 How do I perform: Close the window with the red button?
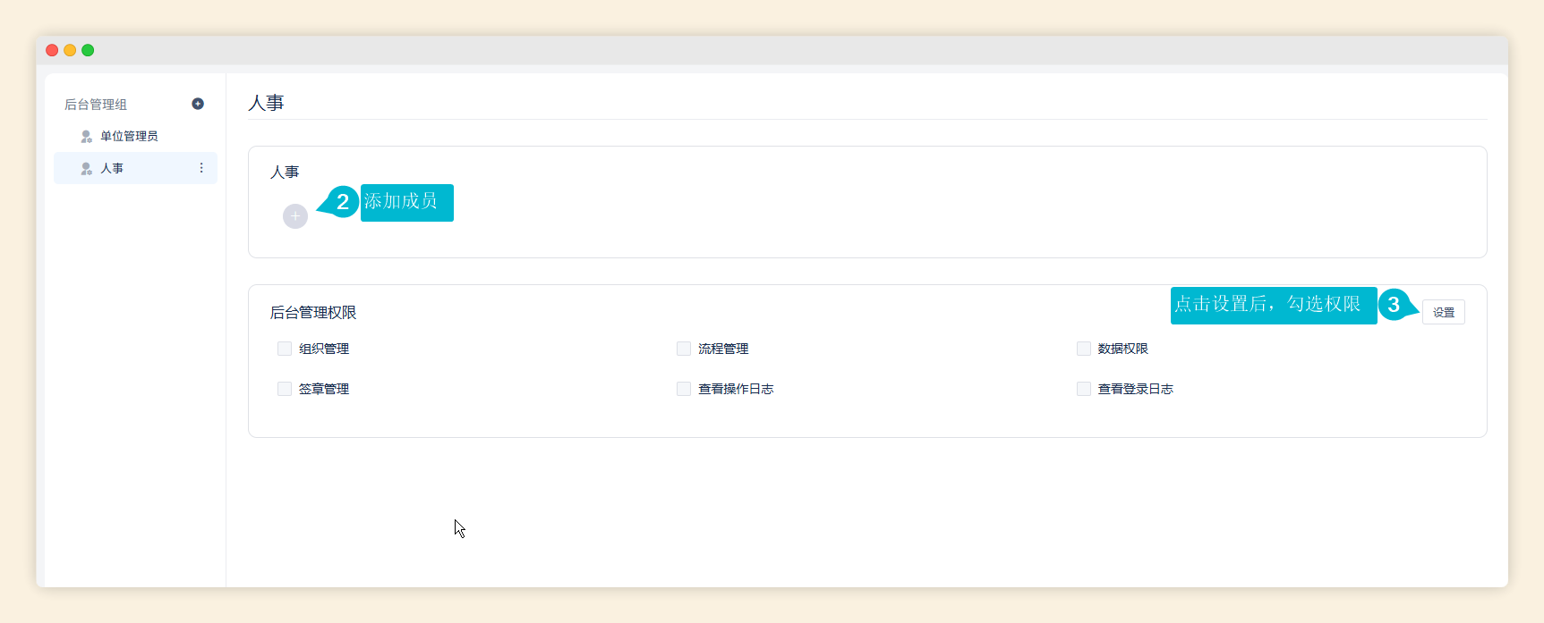click(x=52, y=50)
